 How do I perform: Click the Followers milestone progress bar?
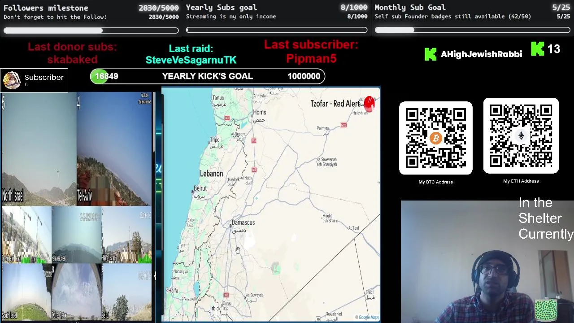pos(91,31)
